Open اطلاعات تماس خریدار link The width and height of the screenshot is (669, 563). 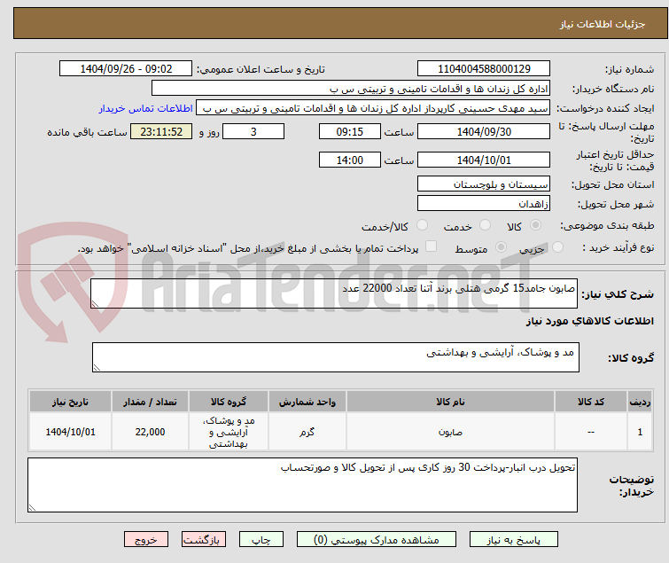pyautogui.click(x=146, y=108)
